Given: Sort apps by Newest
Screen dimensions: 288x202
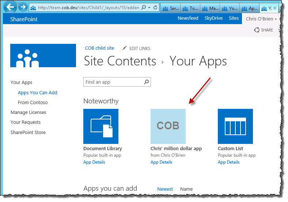Looking at the screenshot, I should tap(165, 189).
